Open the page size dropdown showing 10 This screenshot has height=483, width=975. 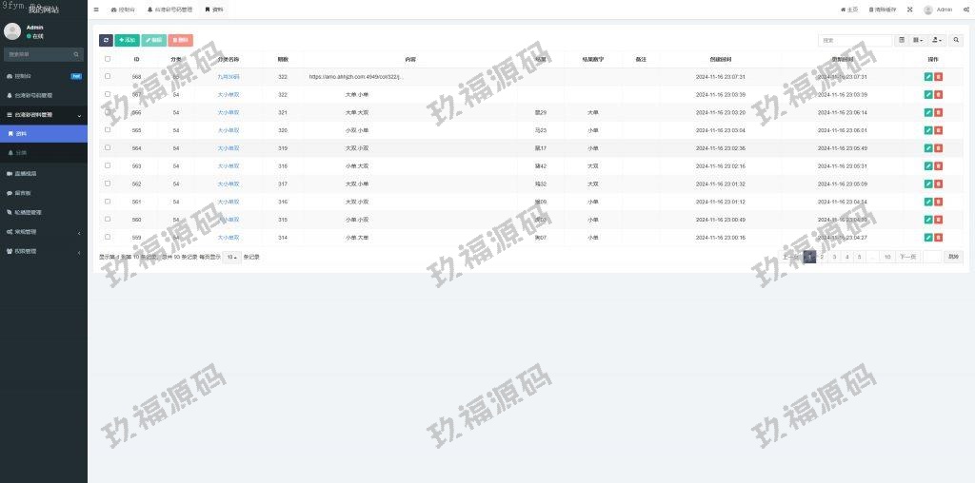pos(231,257)
